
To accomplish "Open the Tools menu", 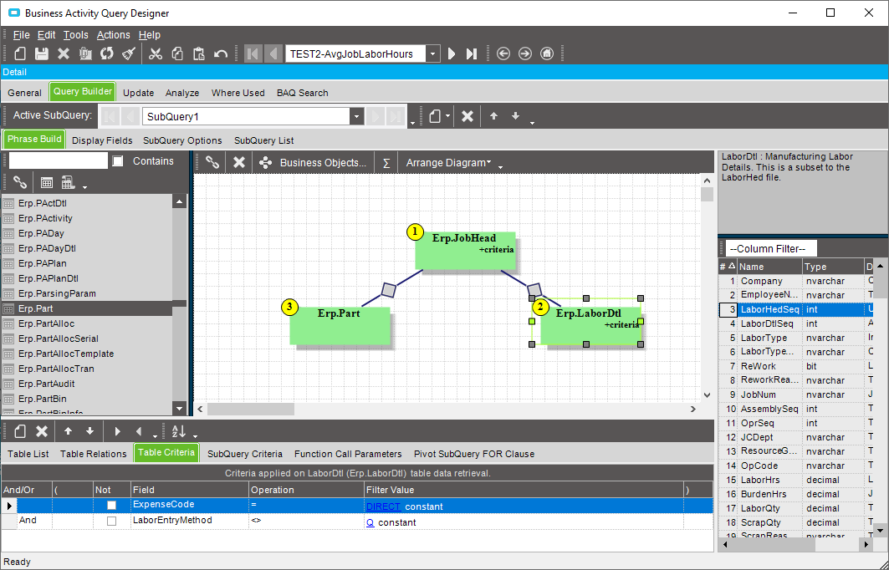I will [x=75, y=35].
